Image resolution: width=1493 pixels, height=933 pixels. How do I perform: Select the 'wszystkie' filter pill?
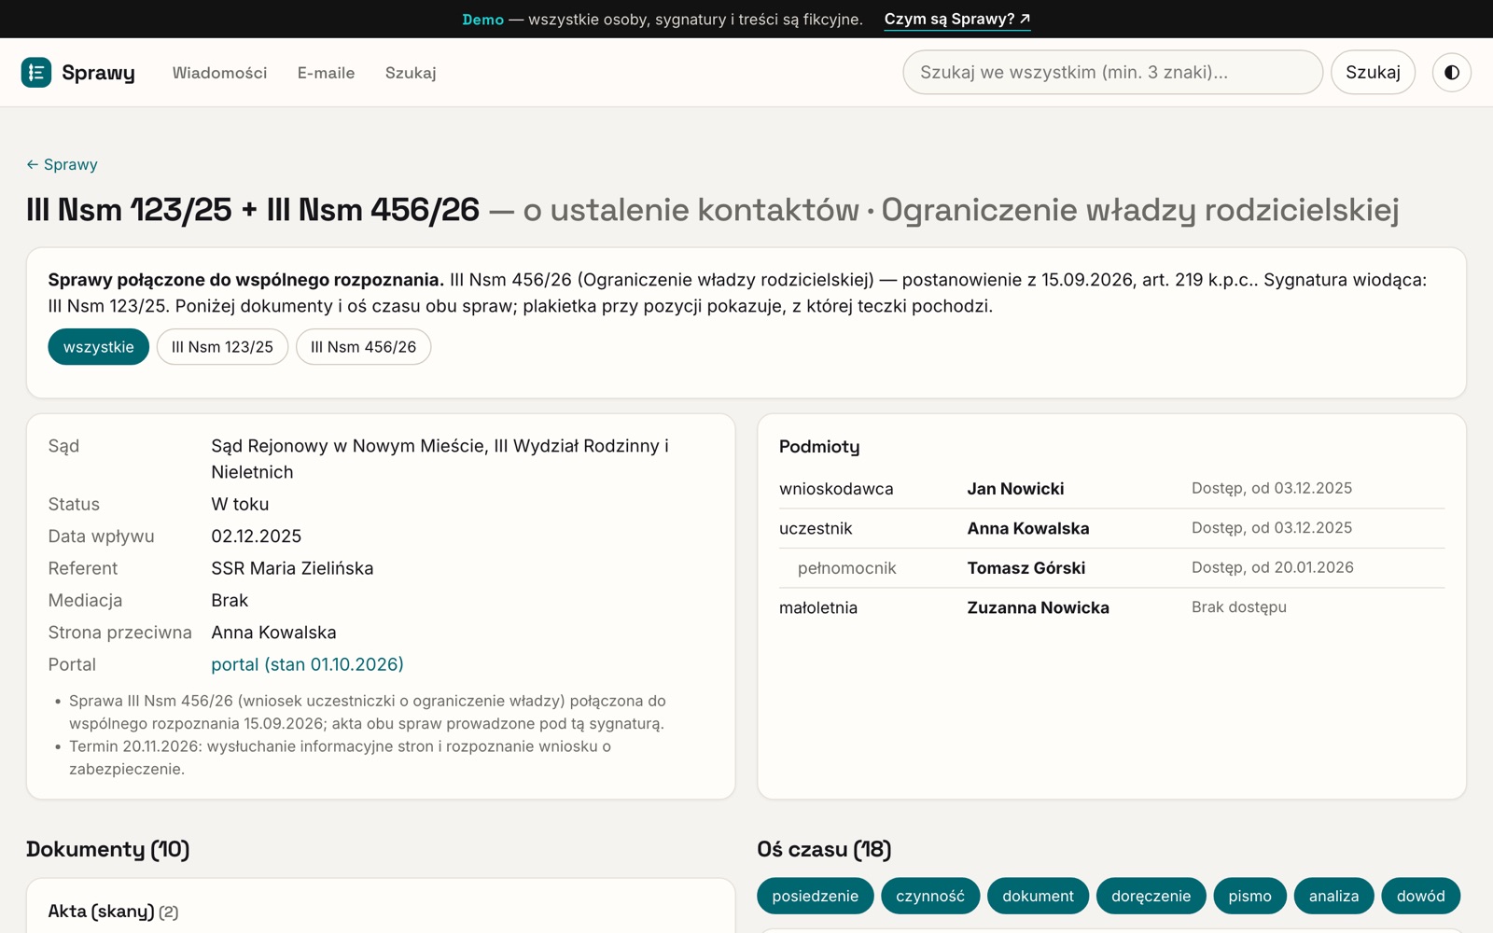[99, 347]
